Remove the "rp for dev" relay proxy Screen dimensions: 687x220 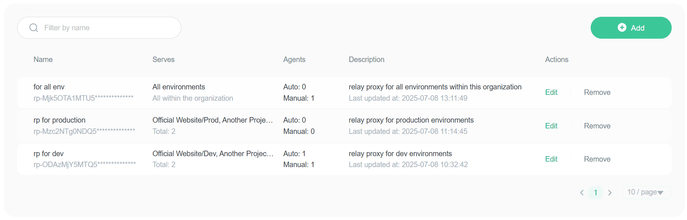tap(597, 159)
